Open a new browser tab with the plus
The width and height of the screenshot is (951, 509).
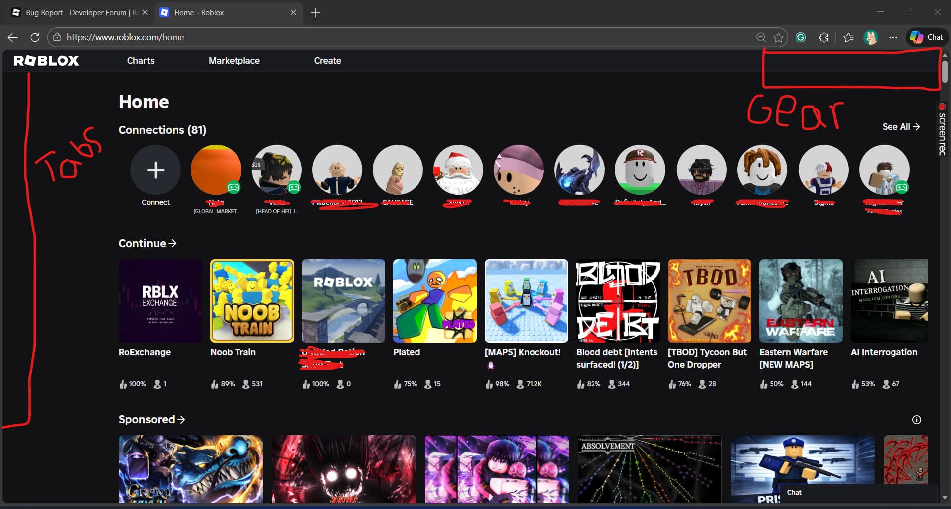tap(315, 13)
